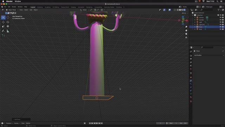This screenshot has height=127, width=225.
Task: Click the timeline Marker menu
Action: [x=28, y=123]
